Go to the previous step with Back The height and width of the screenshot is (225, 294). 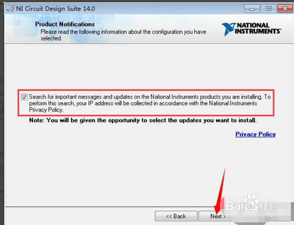[176, 216]
